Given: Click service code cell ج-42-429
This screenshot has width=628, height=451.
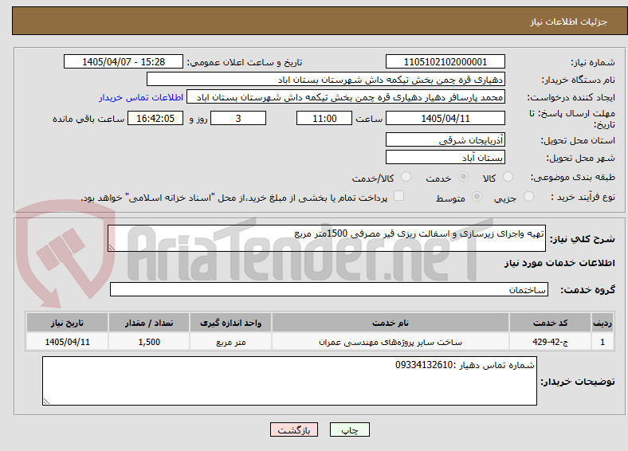Looking at the screenshot, I should click(551, 342).
